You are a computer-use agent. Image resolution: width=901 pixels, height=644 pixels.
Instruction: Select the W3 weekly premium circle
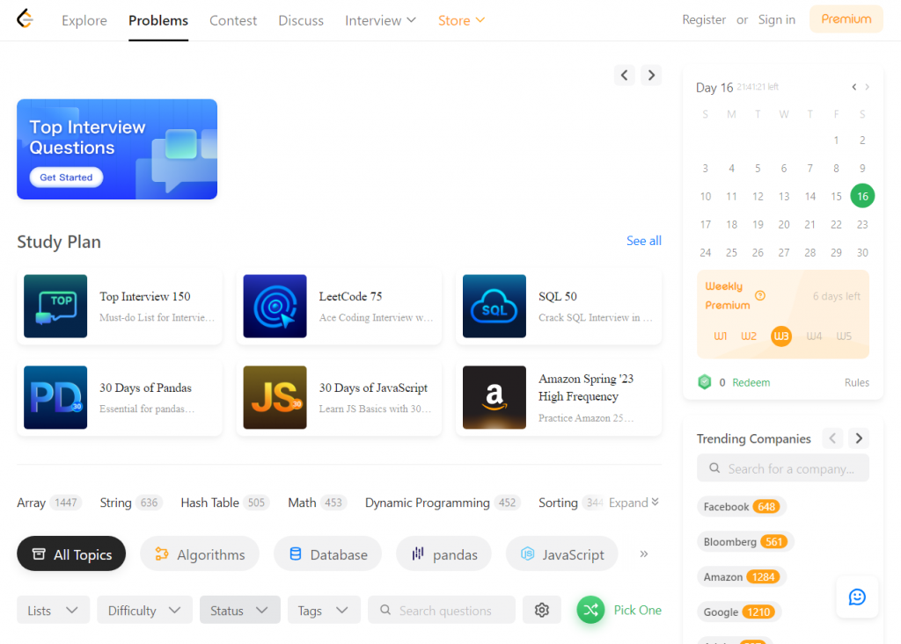[x=781, y=336]
